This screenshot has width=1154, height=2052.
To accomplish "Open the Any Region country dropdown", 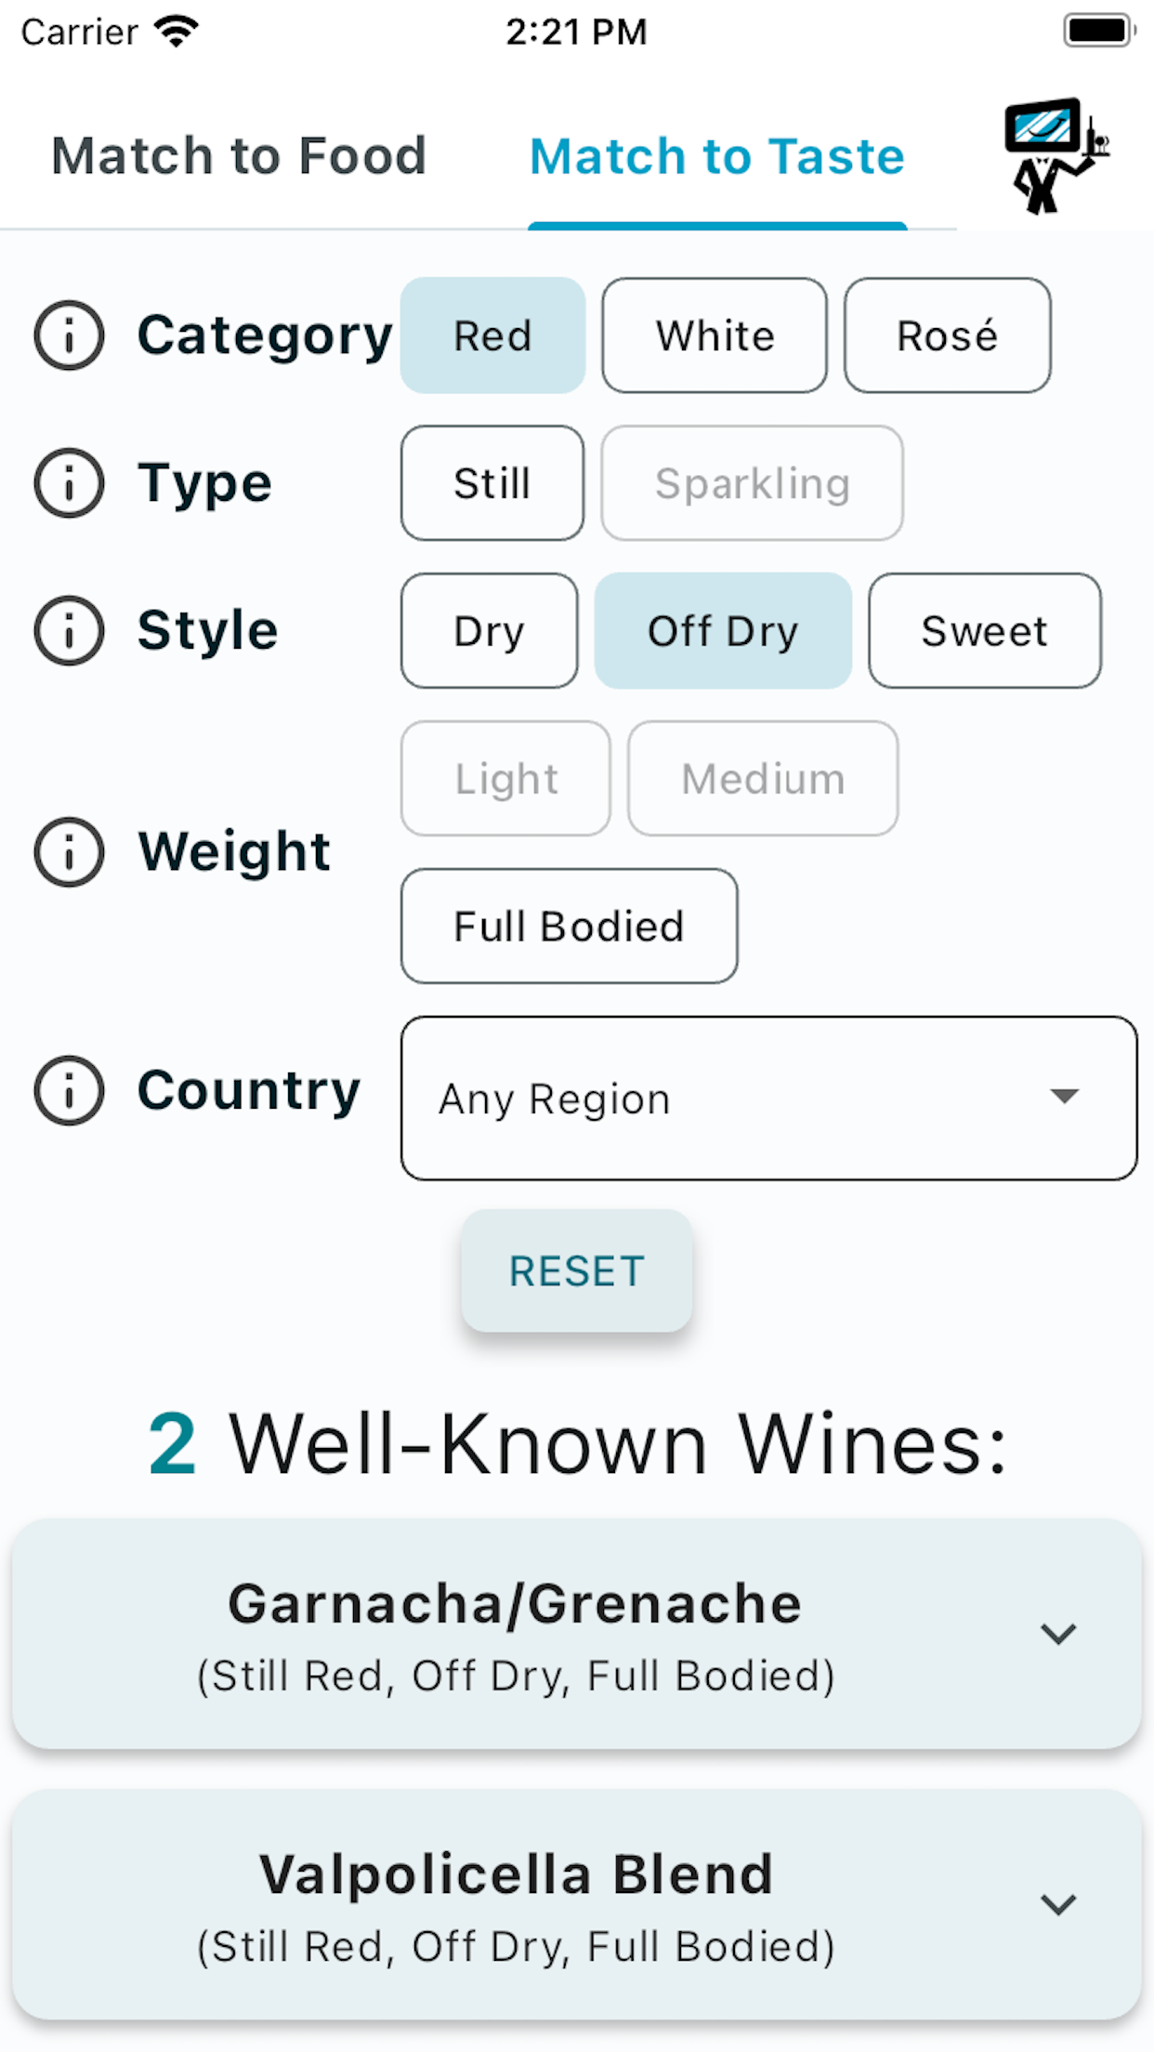I will coord(769,1098).
